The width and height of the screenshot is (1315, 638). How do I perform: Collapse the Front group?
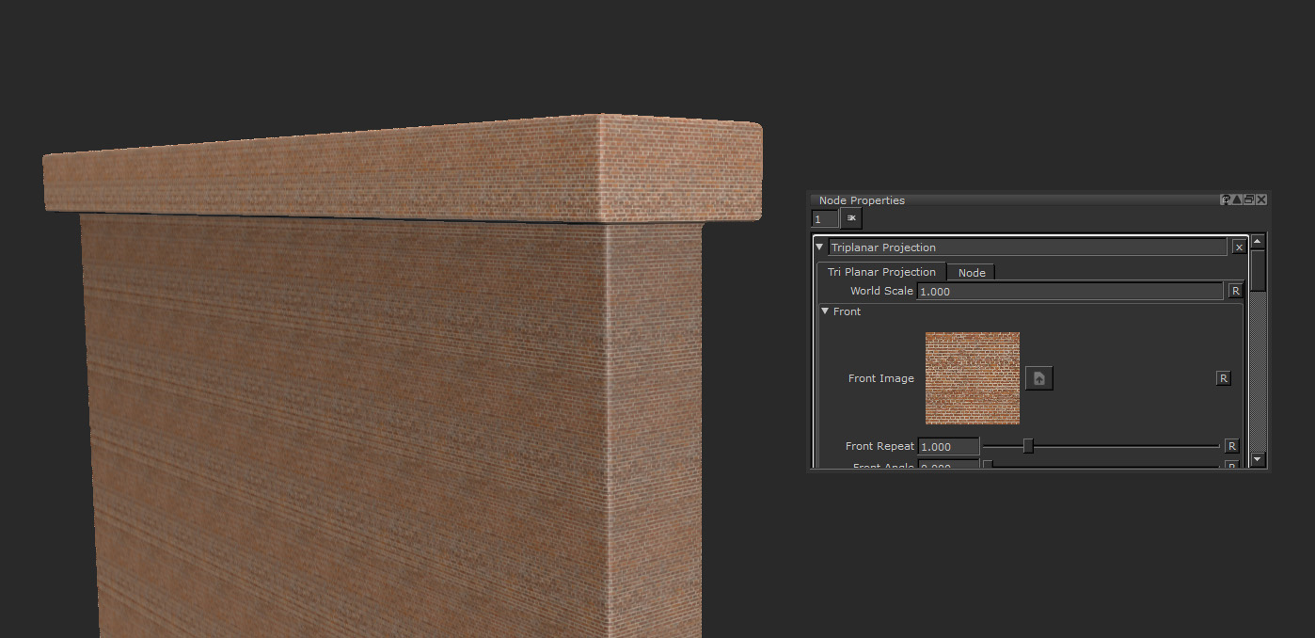826,311
